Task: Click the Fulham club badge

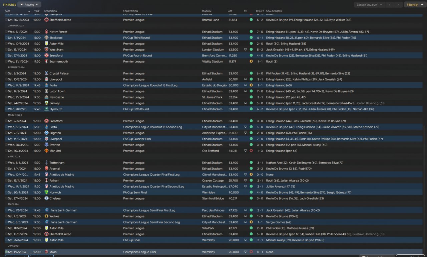Action: point(46,181)
